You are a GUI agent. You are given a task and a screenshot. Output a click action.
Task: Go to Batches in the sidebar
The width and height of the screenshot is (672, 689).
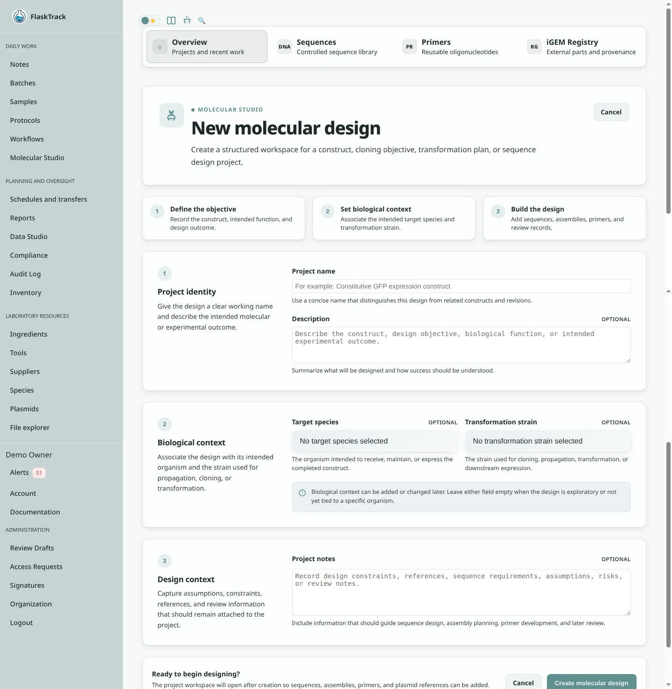click(23, 83)
